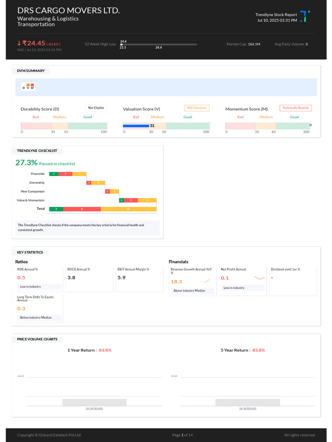This screenshot has height=442, width=332.
Task: Click the Technically Bearish badge
Action: click(x=296, y=108)
